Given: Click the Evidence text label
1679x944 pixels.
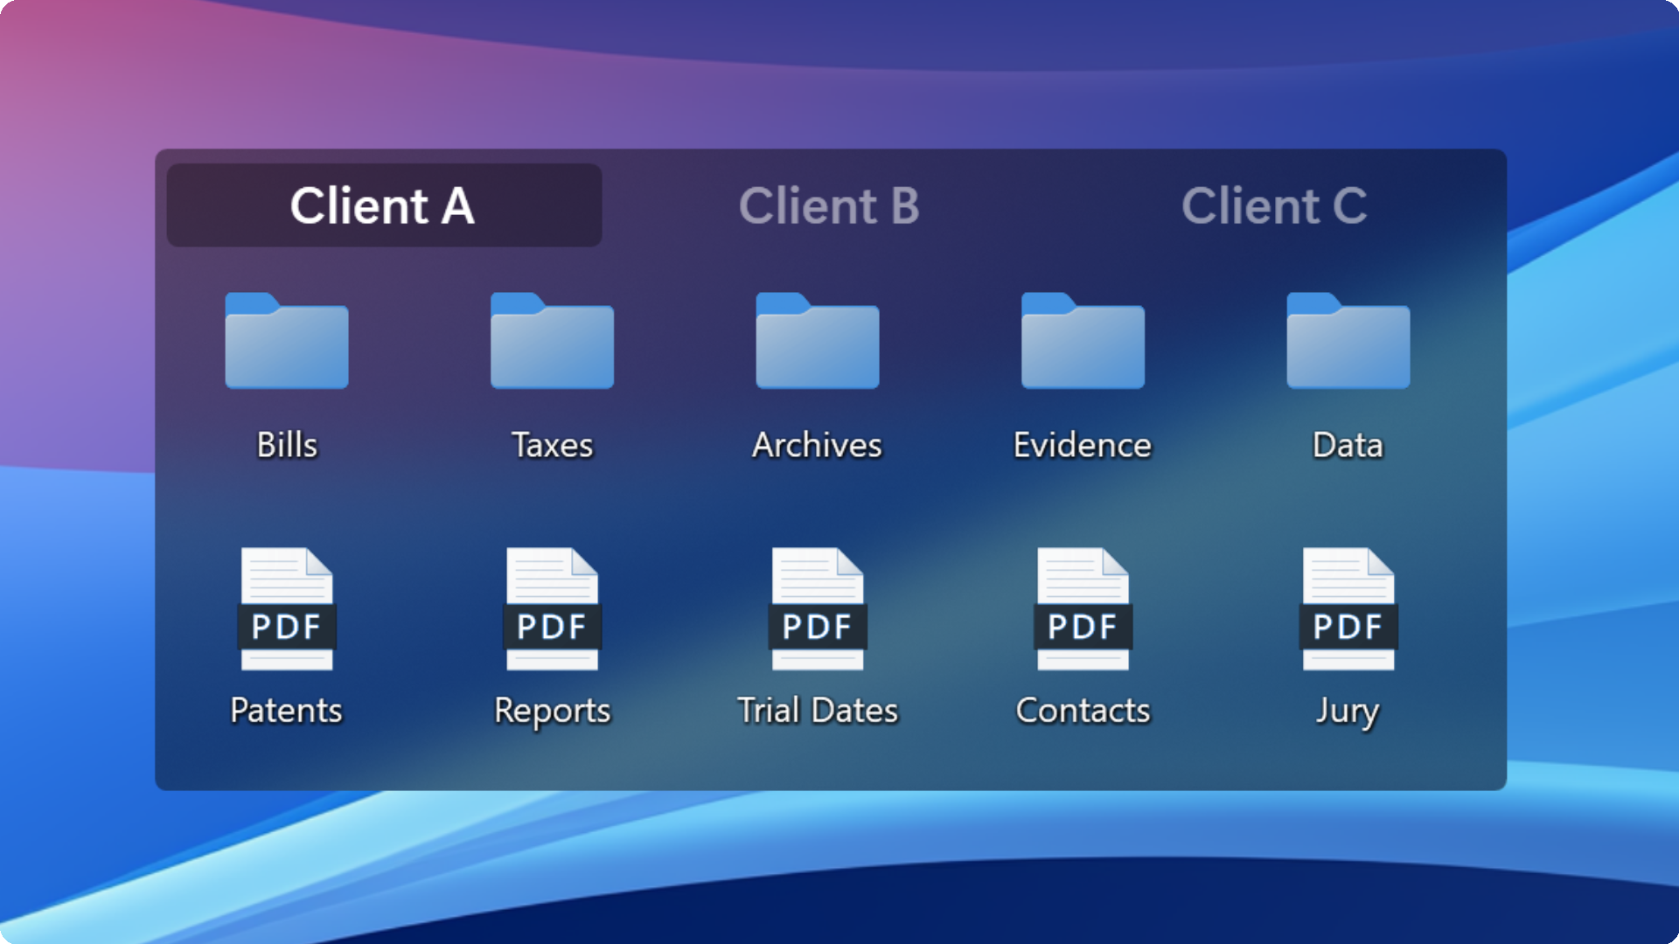Looking at the screenshot, I should pos(1083,445).
